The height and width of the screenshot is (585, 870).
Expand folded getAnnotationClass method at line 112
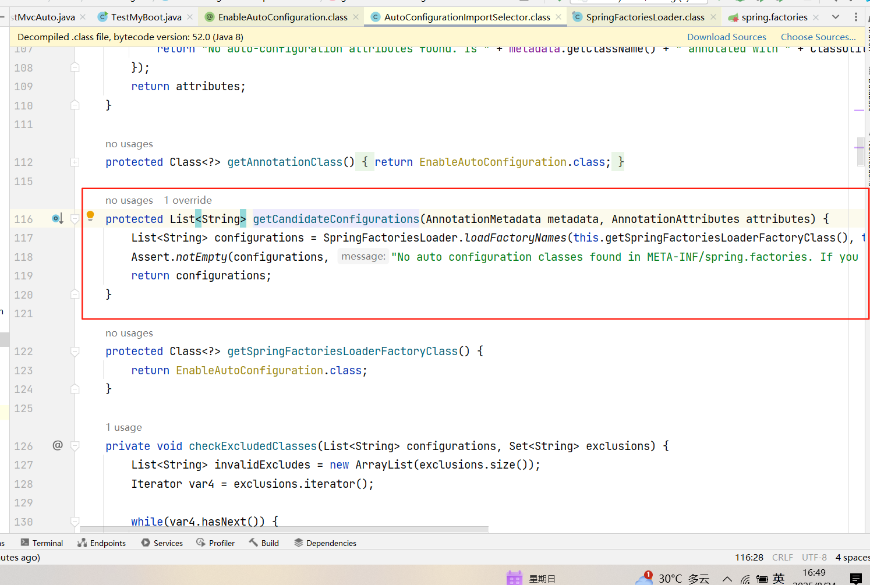click(75, 162)
